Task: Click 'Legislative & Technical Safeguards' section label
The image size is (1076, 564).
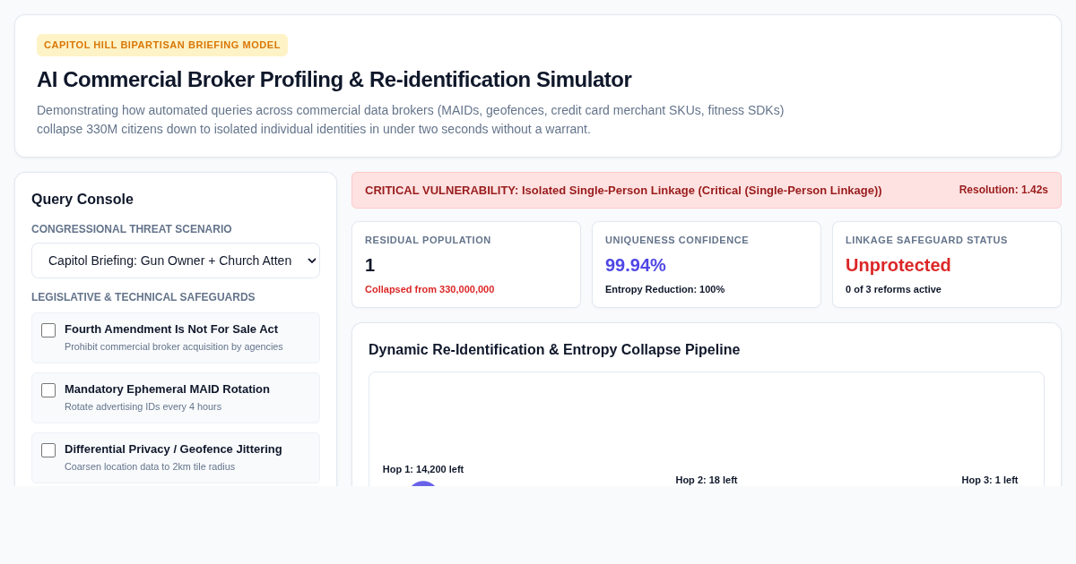Action: (143, 297)
